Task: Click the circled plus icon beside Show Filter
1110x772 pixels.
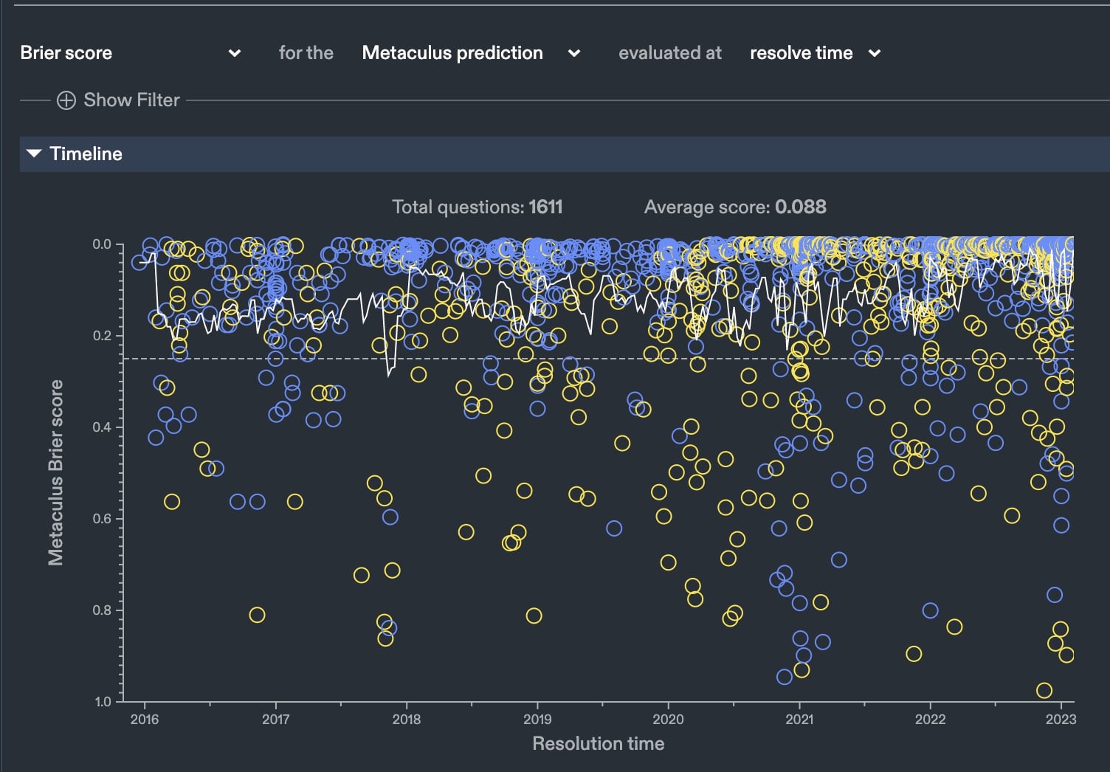Action: pyautogui.click(x=66, y=100)
